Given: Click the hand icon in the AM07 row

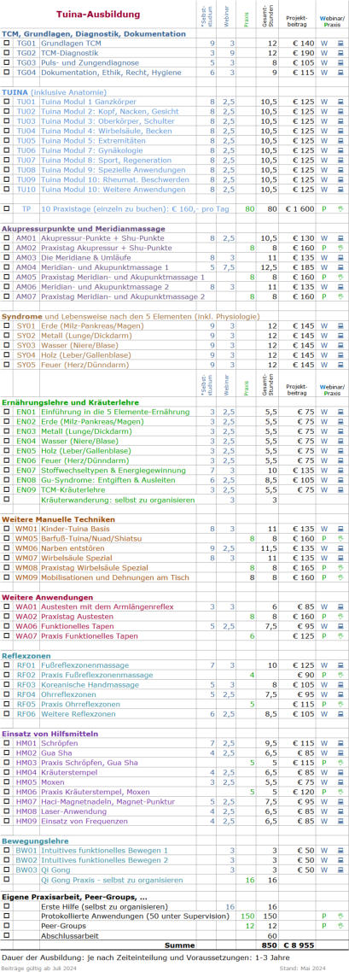Looking at the screenshot, I should click(x=340, y=296).
